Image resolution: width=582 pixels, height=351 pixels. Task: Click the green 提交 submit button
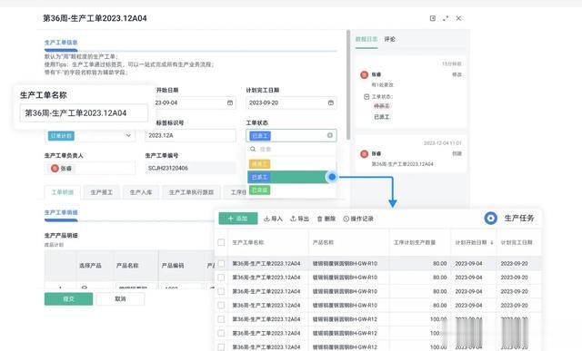tap(69, 298)
